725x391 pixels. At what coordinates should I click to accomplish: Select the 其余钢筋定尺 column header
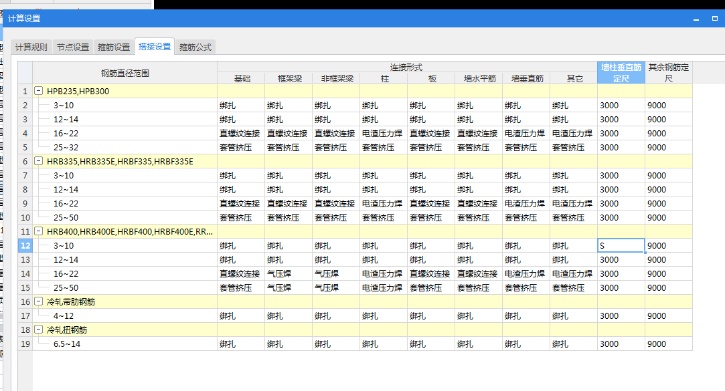click(669, 73)
